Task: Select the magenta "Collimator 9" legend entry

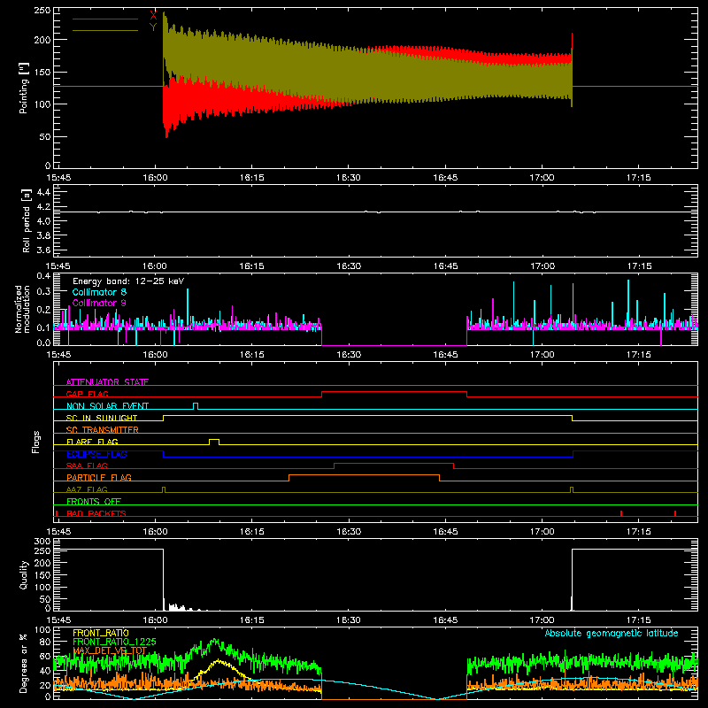Action: pyautogui.click(x=99, y=303)
